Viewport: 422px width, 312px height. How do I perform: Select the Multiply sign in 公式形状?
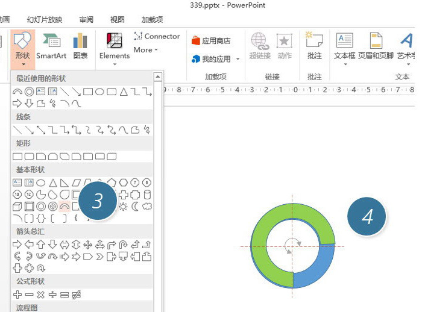point(40,295)
